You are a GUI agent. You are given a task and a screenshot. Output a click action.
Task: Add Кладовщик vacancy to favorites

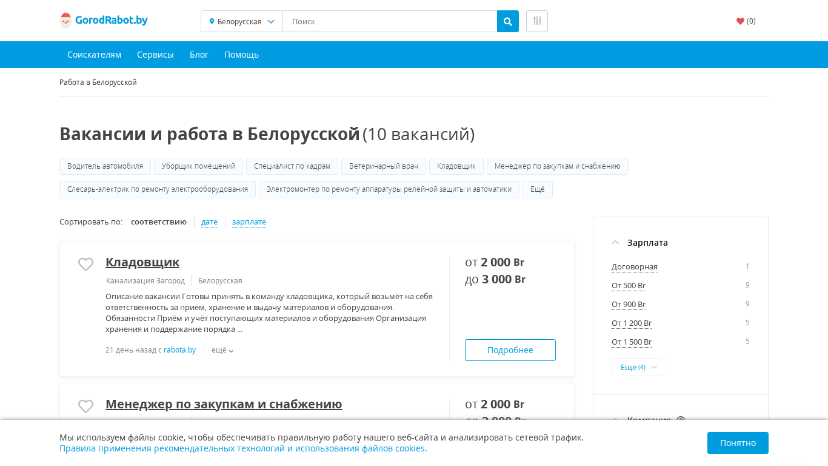(85, 264)
